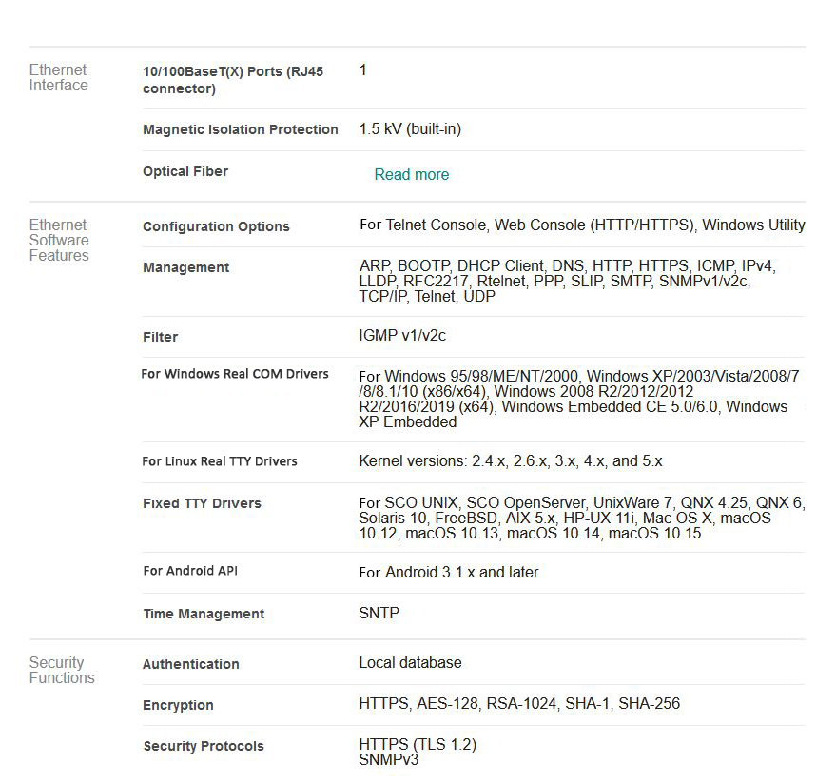Viewport: 836px width, 783px height.
Task: Select the Security Protocols row label
Action: [x=204, y=747]
